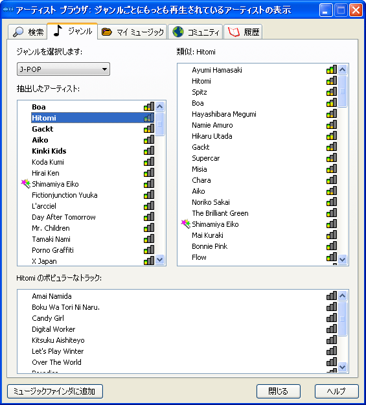The width and height of the screenshot is (366, 405).
Task: Select Fictionjunction Yuuka in the artist list
Action: 65,195
